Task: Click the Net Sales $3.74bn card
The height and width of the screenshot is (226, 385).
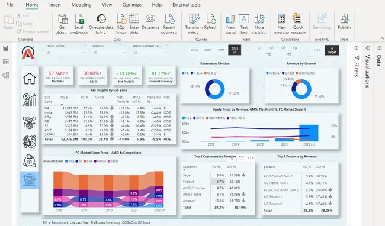Action: click(59, 76)
